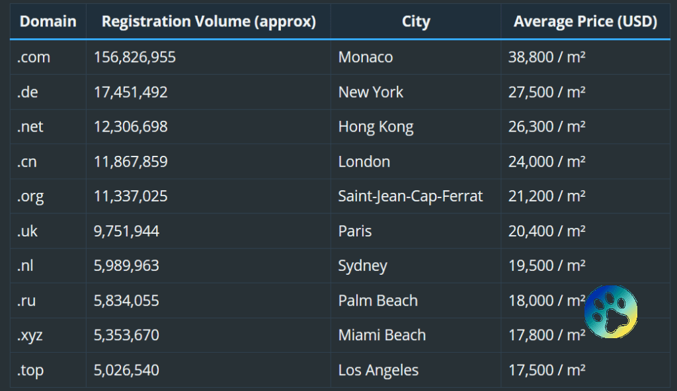Click the .top domain cell
The width and height of the screenshot is (677, 391).
30,371
